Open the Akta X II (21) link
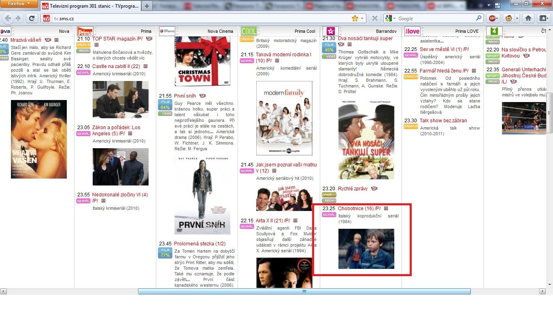The image size is (553, 311). 273,221
